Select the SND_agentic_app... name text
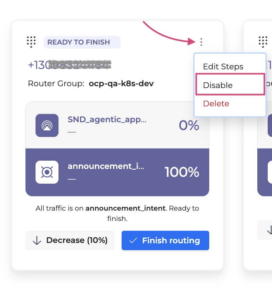 [107, 120]
